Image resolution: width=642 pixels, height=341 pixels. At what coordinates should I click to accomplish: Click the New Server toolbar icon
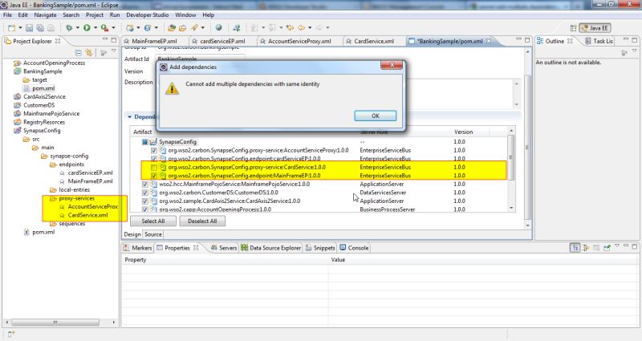[130, 28]
